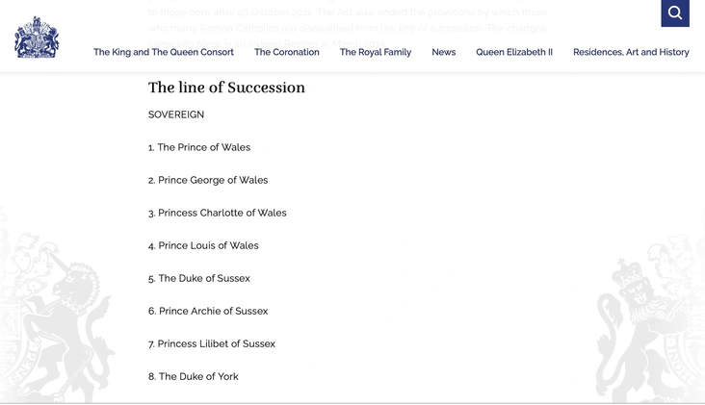Open The King and The Queen Consort menu
Image resolution: width=705 pixels, height=405 pixels.
click(164, 52)
